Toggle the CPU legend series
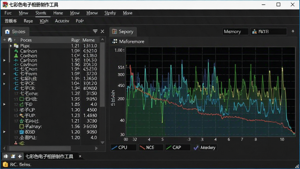Image resolution: width=300 pixels, height=169 pixels. pos(123,147)
